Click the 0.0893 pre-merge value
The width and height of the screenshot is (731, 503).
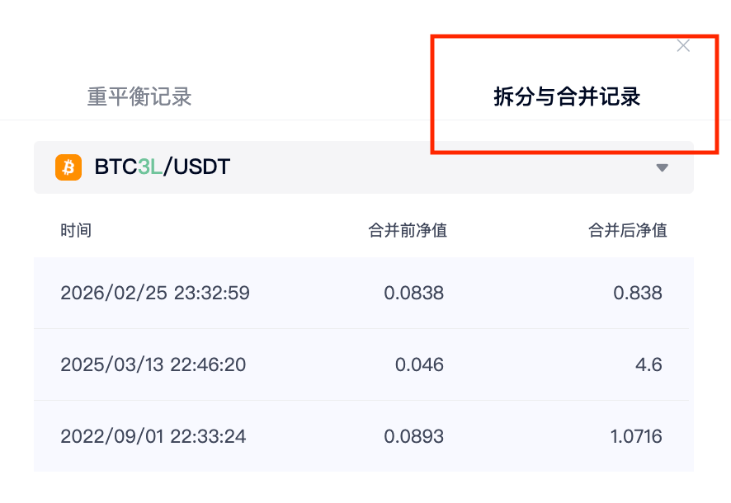click(x=414, y=436)
